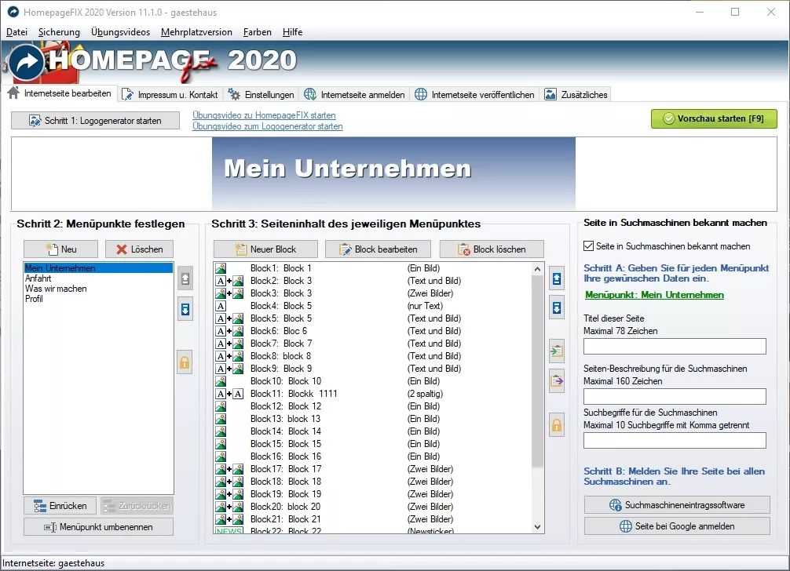
Task: Start the Logogenerator (Schritt 1)
Action: pos(95,121)
